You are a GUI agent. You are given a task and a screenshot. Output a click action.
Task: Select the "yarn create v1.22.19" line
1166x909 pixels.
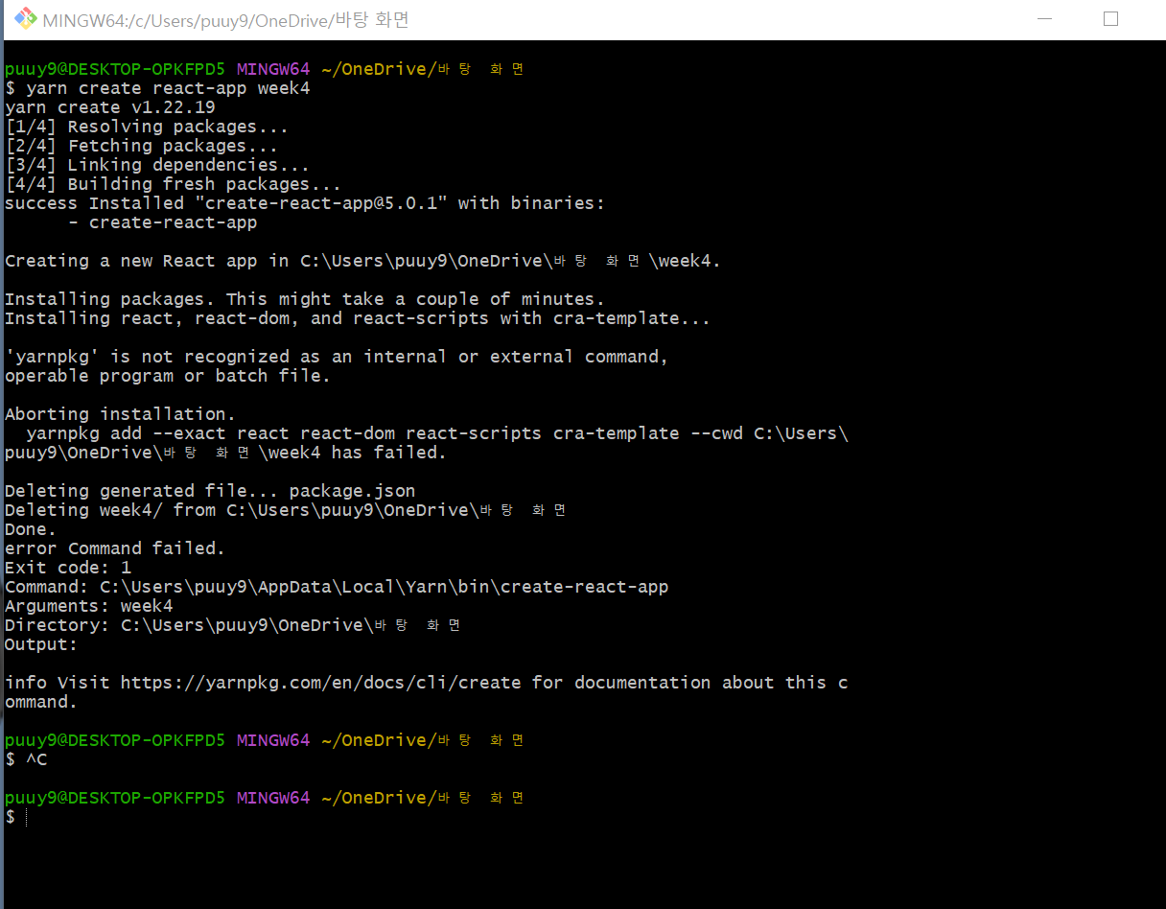pos(110,107)
